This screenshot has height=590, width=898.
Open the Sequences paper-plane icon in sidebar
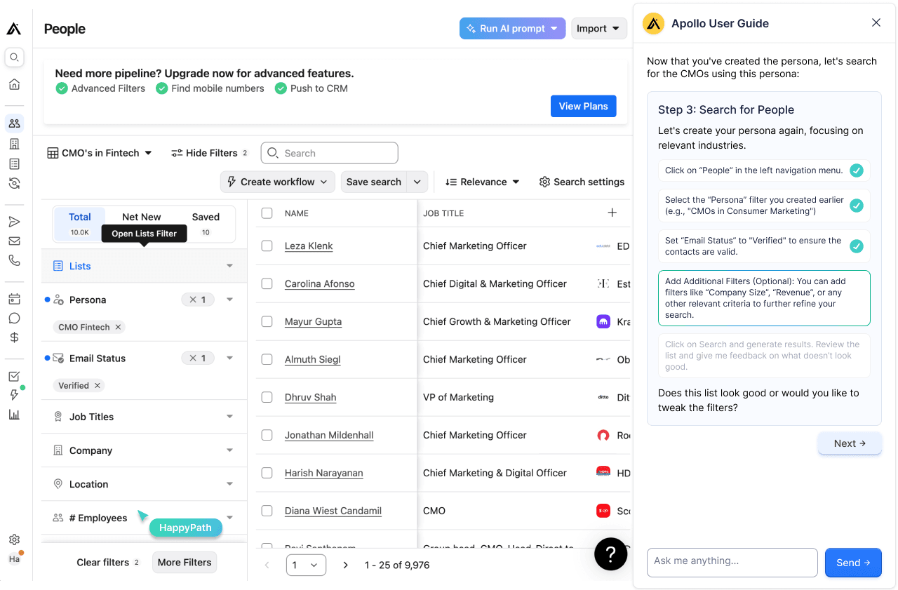(14, 222)
